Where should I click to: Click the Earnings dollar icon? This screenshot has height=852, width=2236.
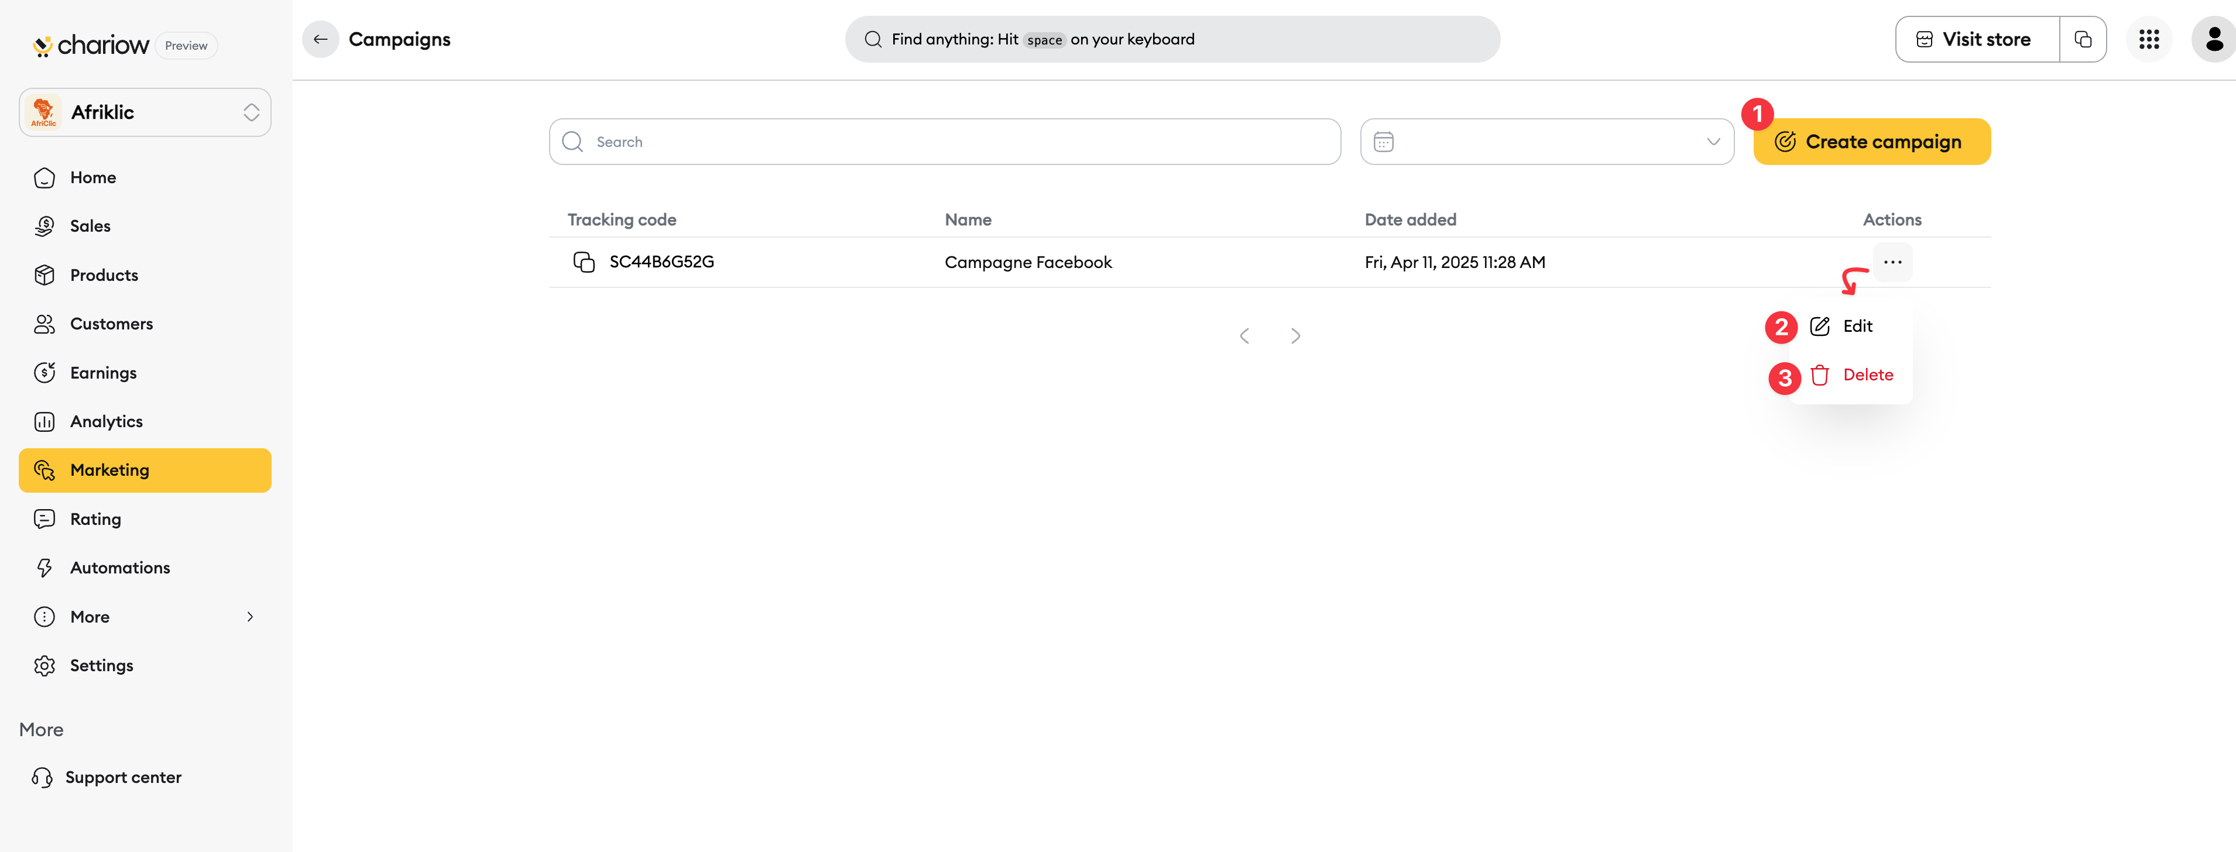pos(44,373)
